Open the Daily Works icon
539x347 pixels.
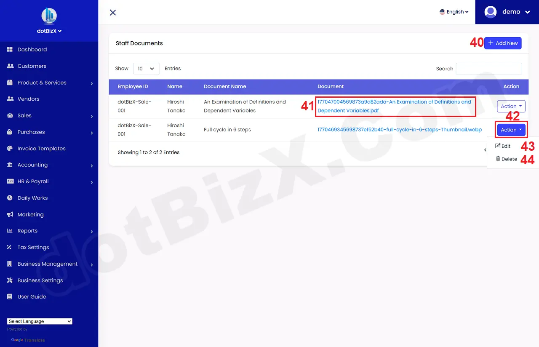pyautogui.click(x=9, y=198)
